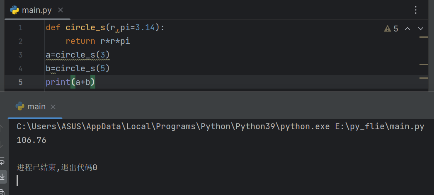This screenshot has width=434, height=195.
Task: Click the print keyword on line 5
Action: pos(58,82)
